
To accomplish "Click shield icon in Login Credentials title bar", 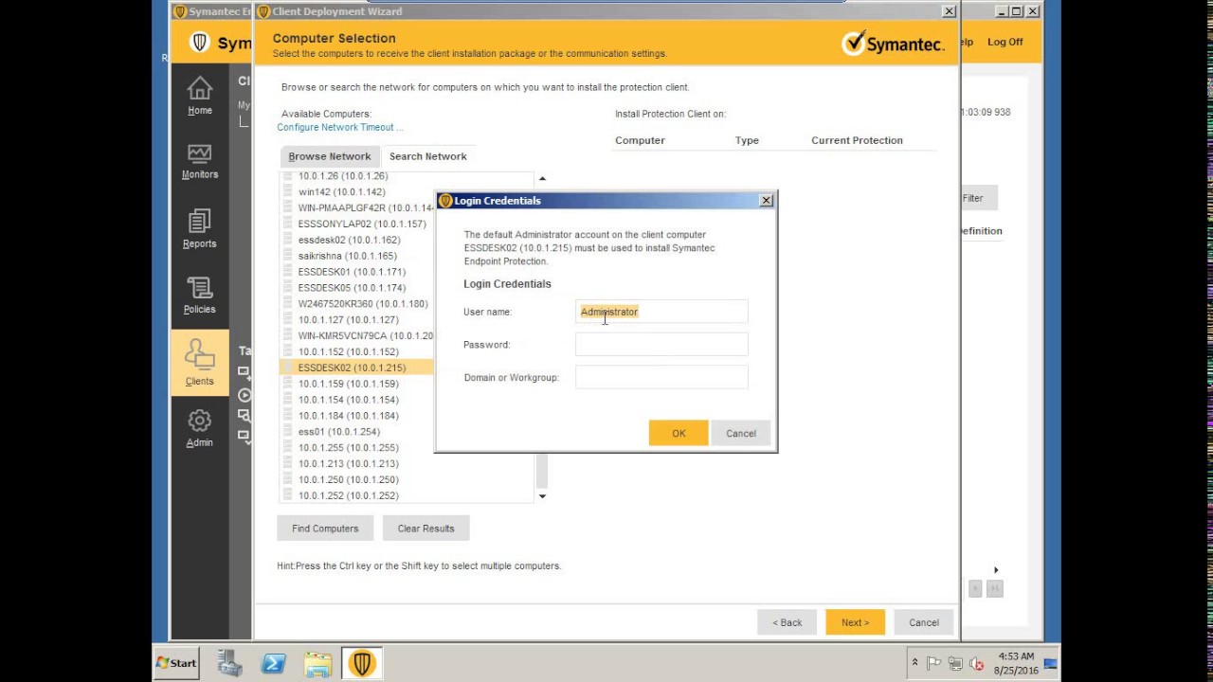I will pos(445,201).
